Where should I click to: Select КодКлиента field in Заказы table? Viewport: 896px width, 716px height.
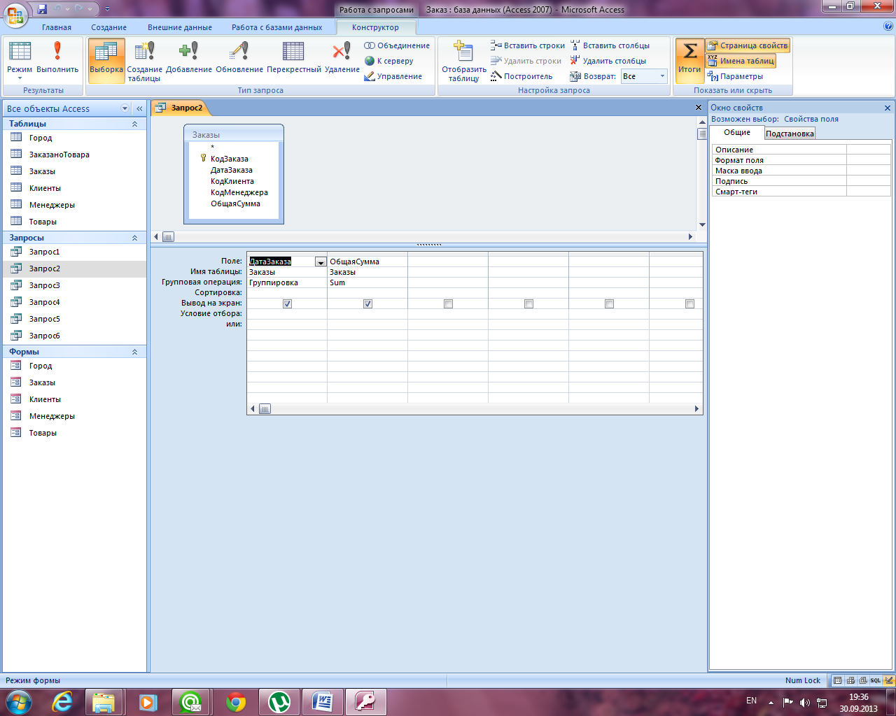[232, 181]
